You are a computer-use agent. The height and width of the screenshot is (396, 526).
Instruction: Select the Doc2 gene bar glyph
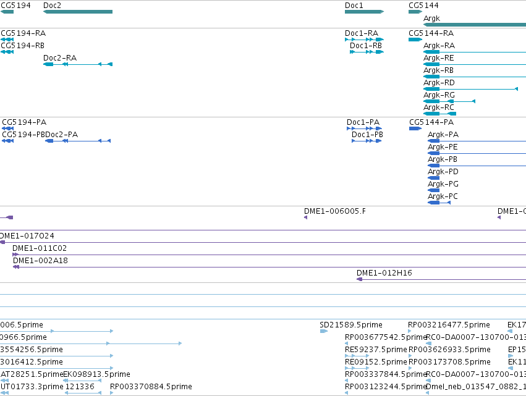pyautogui.click(x=78, y=12)
